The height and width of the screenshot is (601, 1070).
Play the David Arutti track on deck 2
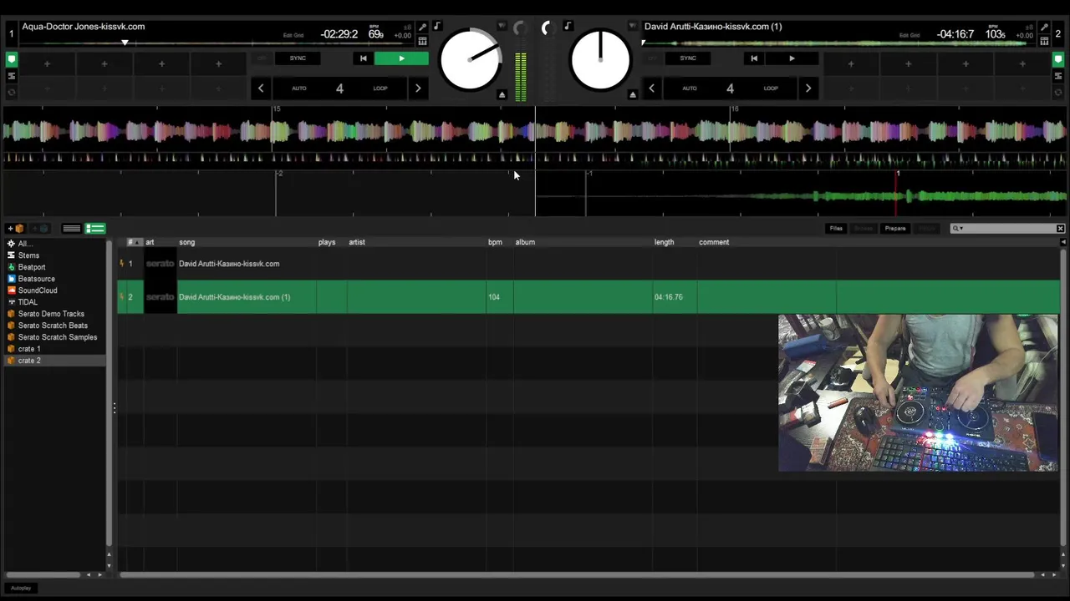(792, 58)
